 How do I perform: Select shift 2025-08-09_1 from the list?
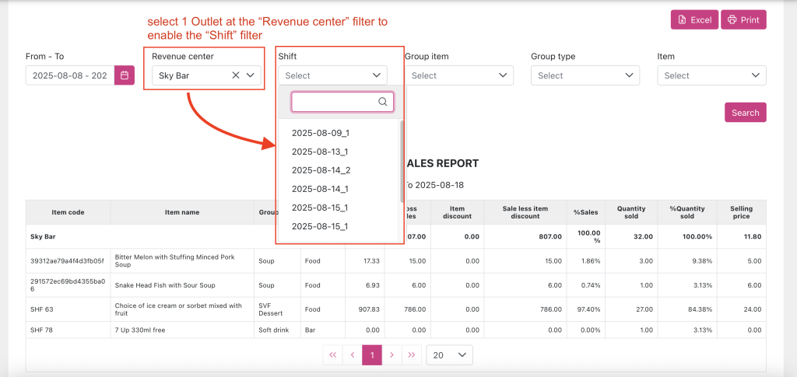click(320, 133)
